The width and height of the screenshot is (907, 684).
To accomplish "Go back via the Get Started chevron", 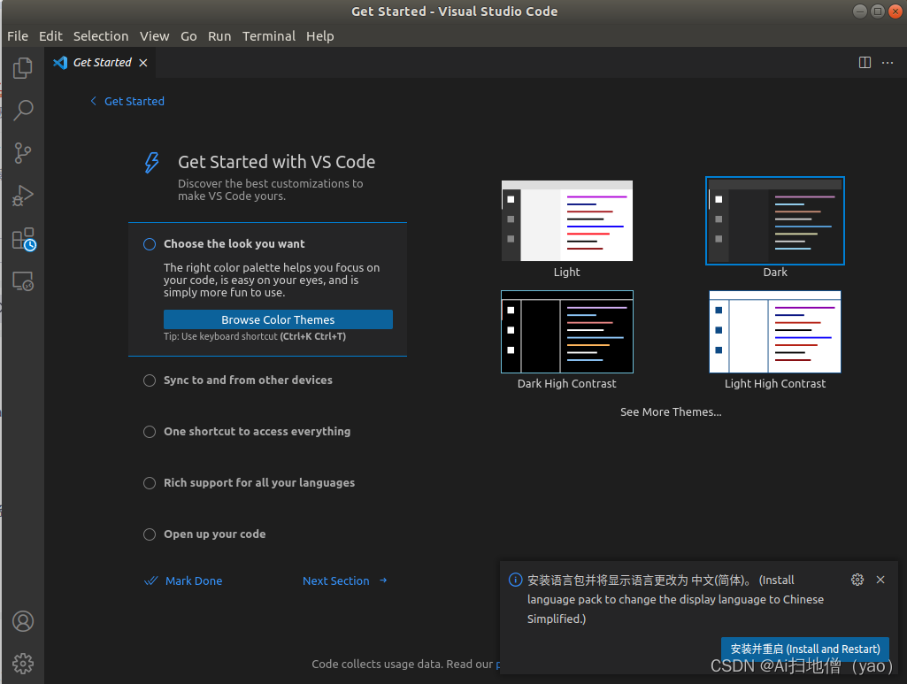I will pyautogui.click(x=93, y=101).
